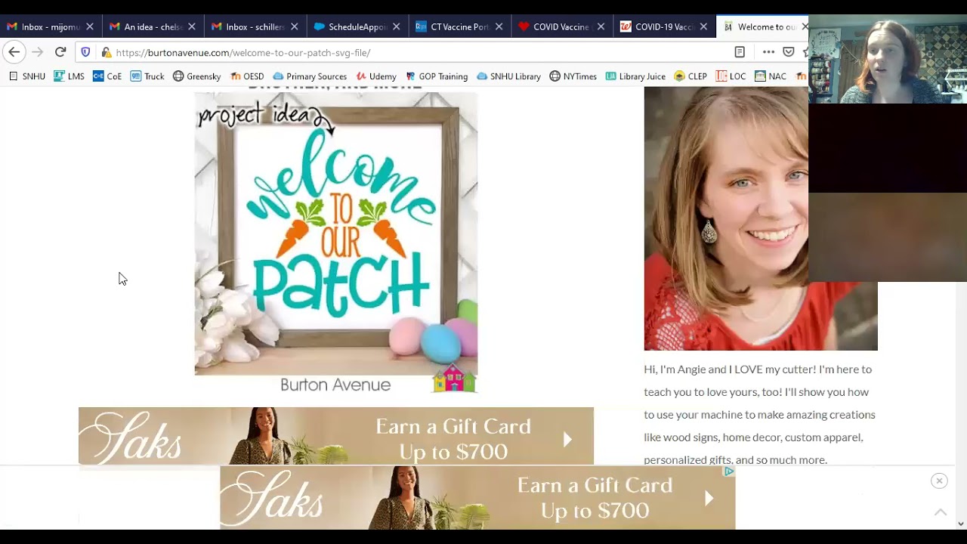This screenshot has height=544, width=967.
Task: Click the Burton Avenue house logo
Action: click(x=454, y=379)
